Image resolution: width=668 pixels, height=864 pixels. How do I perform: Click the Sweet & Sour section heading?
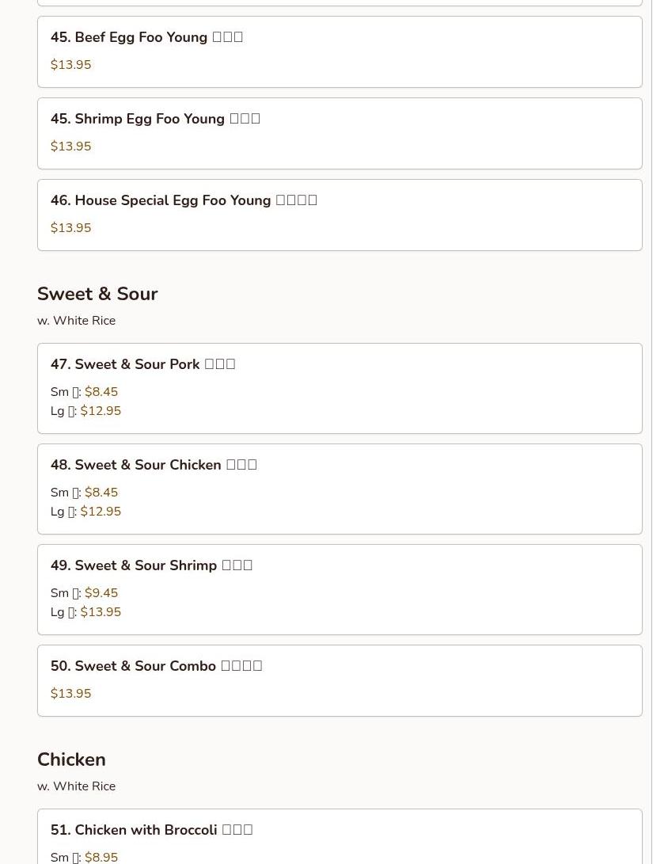coord(97,294)
